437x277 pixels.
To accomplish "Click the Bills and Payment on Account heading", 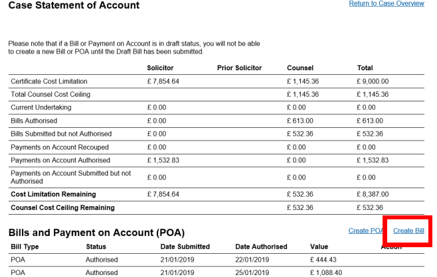I will point(96,233).
